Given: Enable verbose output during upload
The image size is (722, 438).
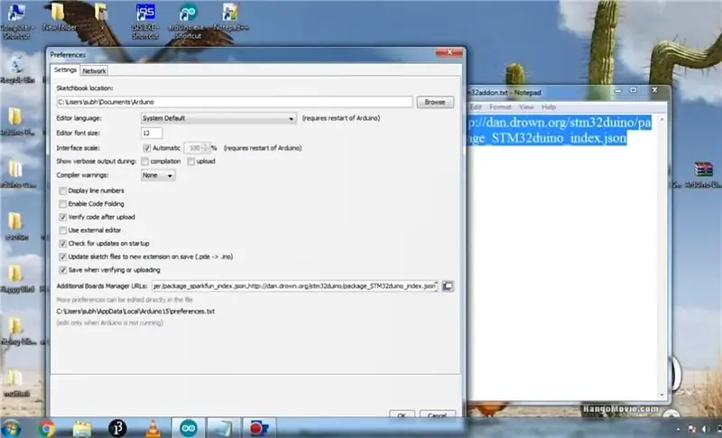Looking at the screenshot, I should (191, 161).
